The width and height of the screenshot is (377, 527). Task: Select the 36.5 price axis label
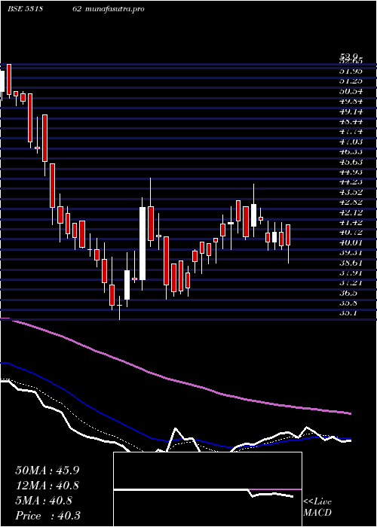[348, 293]
